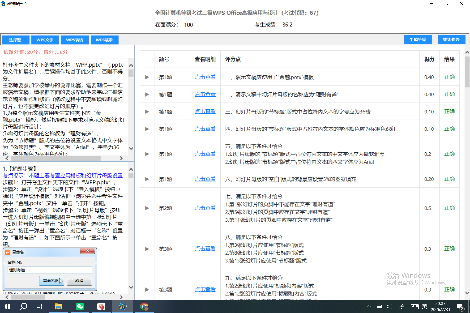This screenshot has width=470, height=313.
Task: Open 点击查看 for the 36磅 font size row
Action: coord(205,112)
